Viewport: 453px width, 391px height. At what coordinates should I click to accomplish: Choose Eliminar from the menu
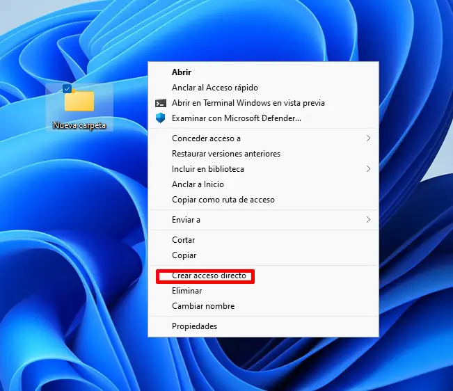coord(263,291)
